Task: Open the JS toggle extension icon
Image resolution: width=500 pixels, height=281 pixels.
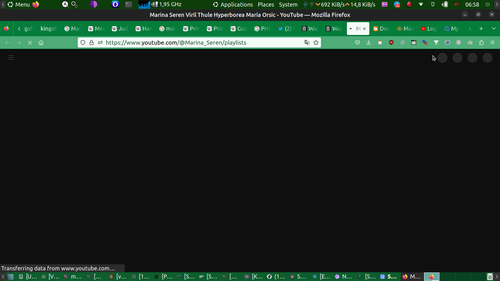Action: coord(402,42)
